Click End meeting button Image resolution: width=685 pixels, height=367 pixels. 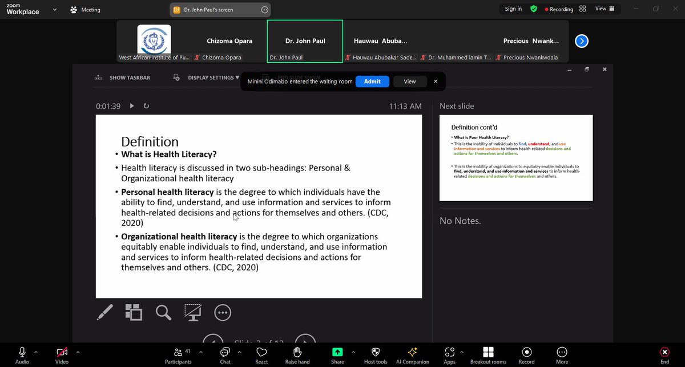tap(664, 355)
